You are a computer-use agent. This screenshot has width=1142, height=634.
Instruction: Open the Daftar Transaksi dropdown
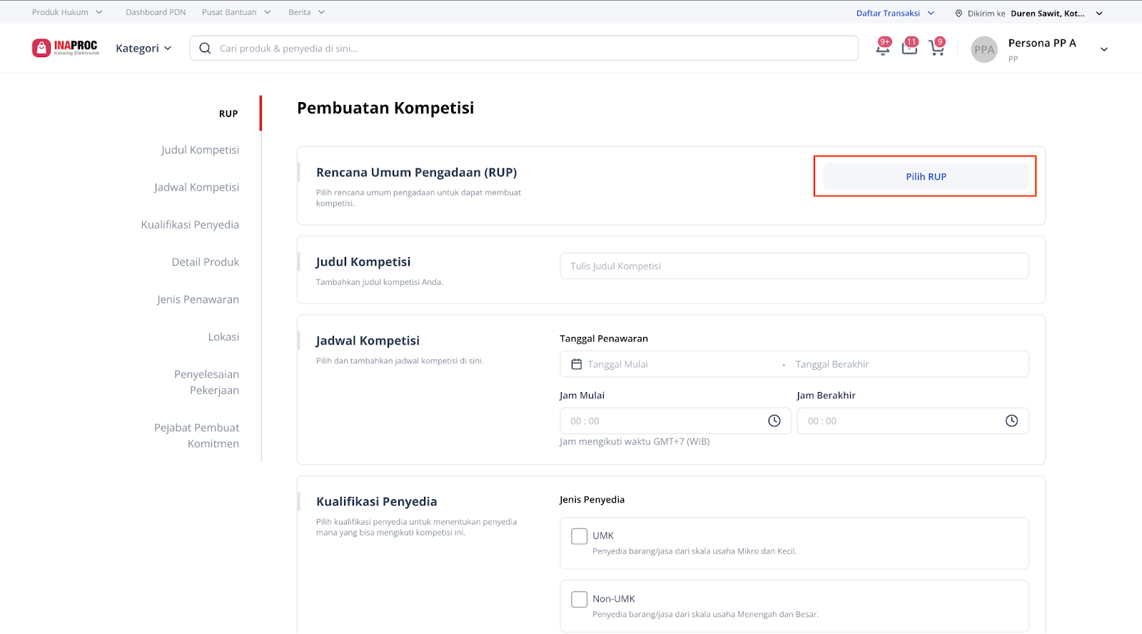coord(895,13)
